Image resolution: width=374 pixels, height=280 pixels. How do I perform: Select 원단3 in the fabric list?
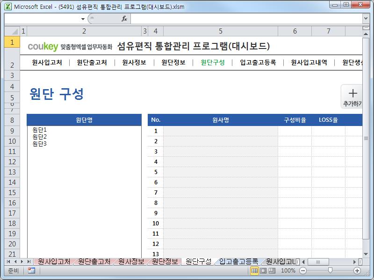(x=40, y=144)
